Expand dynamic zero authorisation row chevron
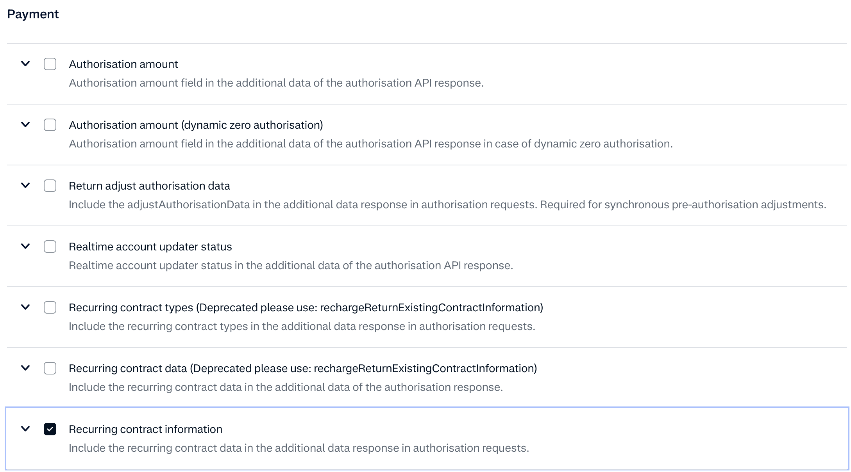Screen dimensions: 851x472 point(25,124)
